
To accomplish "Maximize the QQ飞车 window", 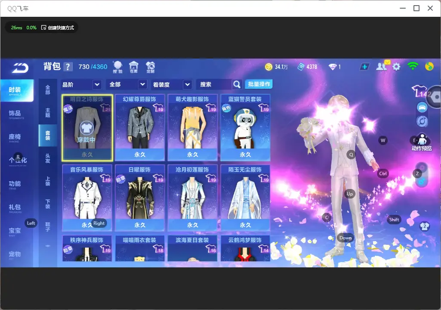I will pos(416,8).
